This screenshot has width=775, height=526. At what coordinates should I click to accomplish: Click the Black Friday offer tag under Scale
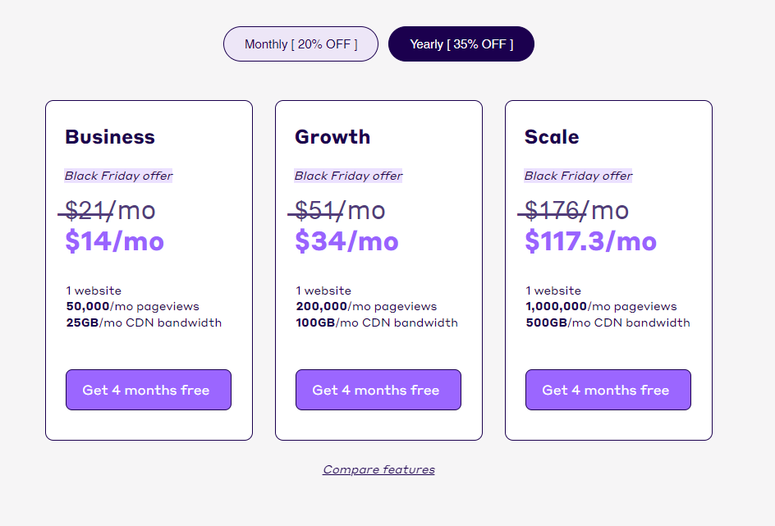(x=579, y=176)
